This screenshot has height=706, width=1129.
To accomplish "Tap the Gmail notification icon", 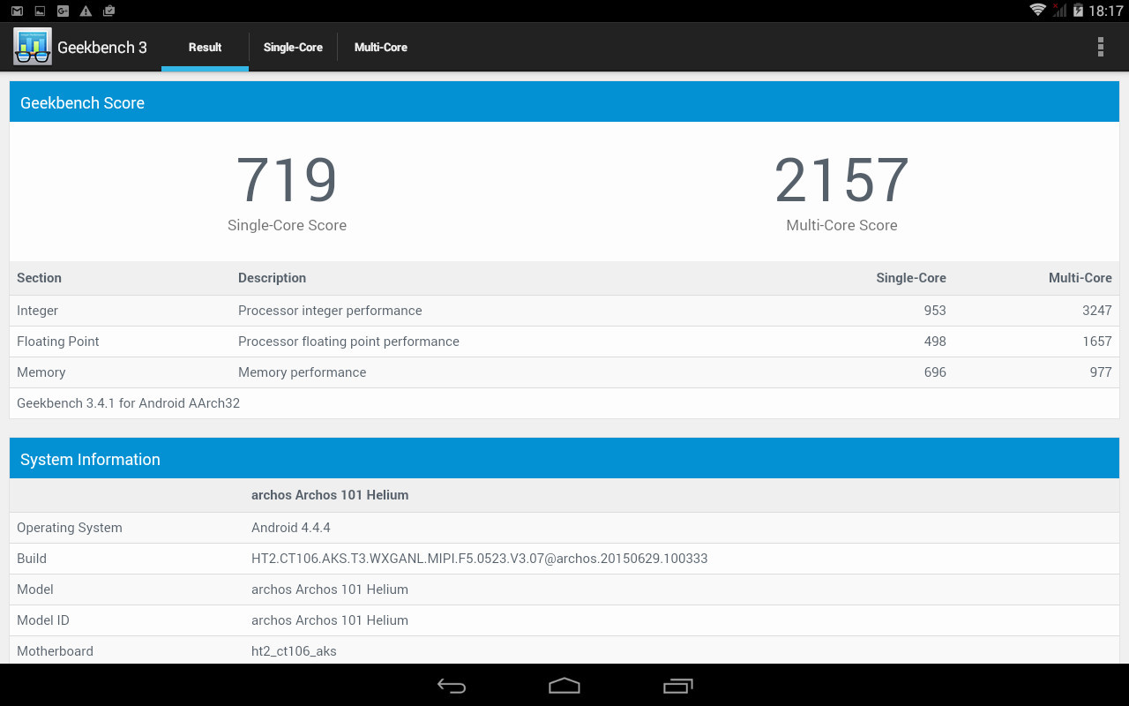I will (17, 11).
